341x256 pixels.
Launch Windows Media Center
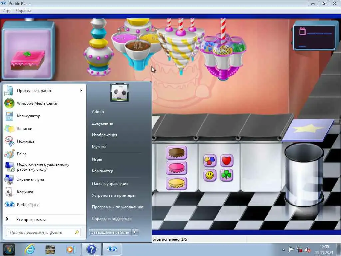coord(45,103)
